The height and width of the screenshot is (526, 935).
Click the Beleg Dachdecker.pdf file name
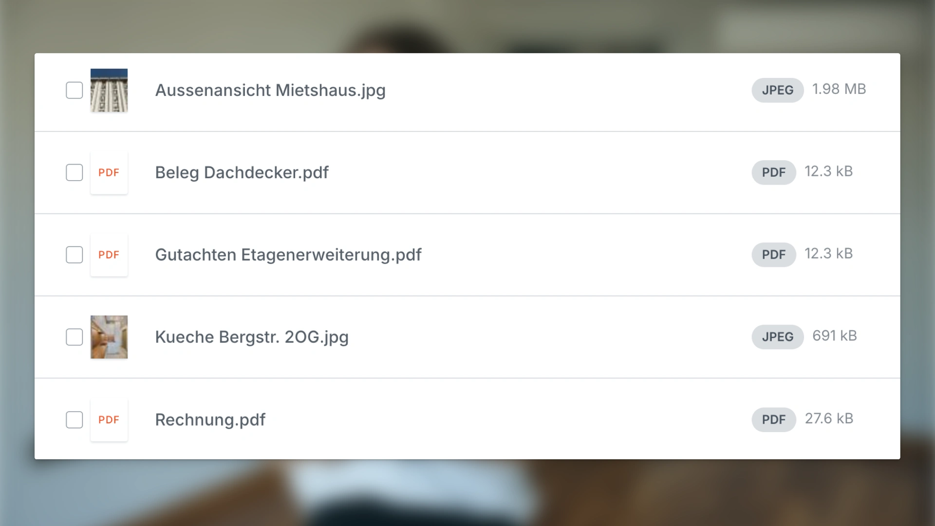tap(242, 172)
